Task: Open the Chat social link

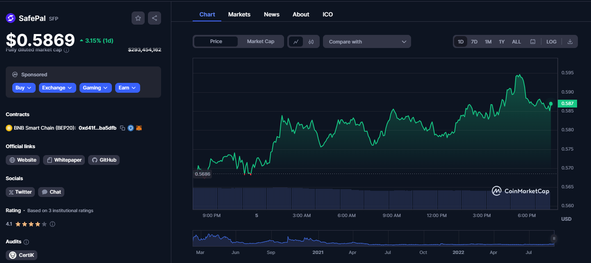Action: coord(51,192)
